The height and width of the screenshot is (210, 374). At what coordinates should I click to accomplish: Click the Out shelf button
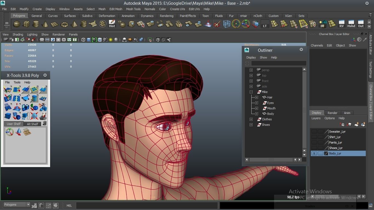(361, 24)
